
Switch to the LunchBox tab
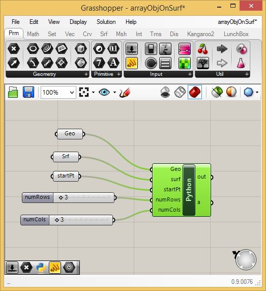coord(236,34)
